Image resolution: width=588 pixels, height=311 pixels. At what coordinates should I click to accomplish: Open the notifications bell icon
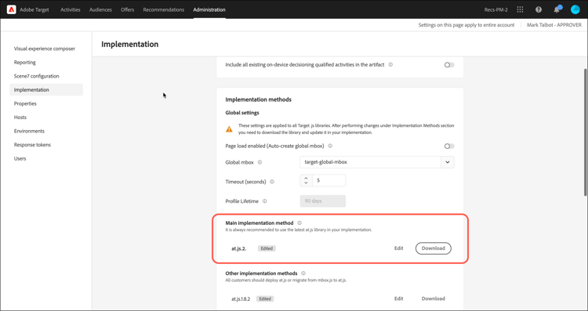click(x=557, y=9)
